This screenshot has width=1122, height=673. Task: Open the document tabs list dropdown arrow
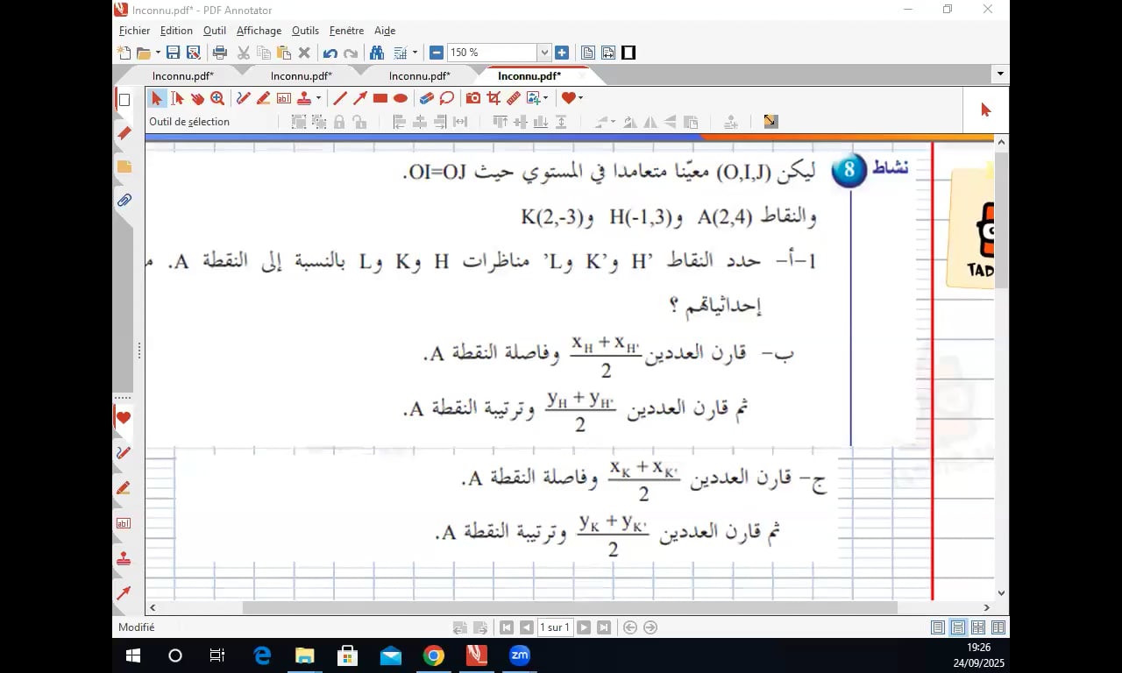(x=1000, y=75)
